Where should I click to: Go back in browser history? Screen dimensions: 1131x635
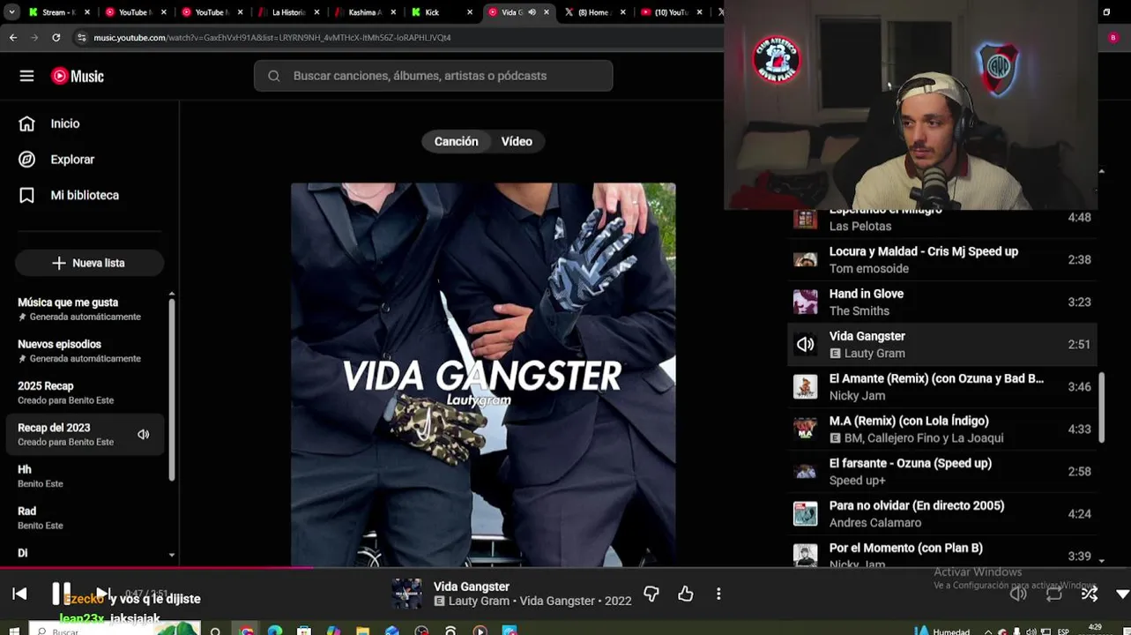tap(12, 38)
